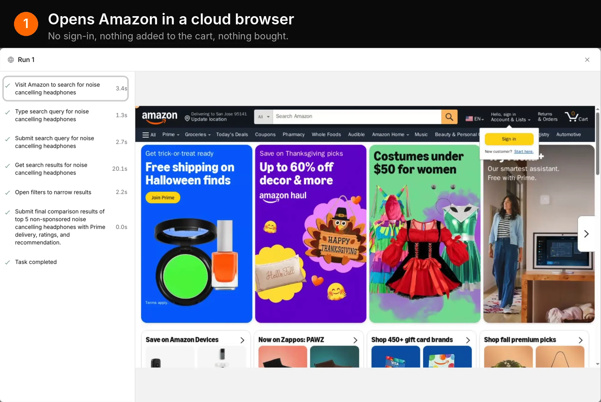The image size is (601, 402).
Task: Expand the search category All dropdown
Action: [264, 117]
